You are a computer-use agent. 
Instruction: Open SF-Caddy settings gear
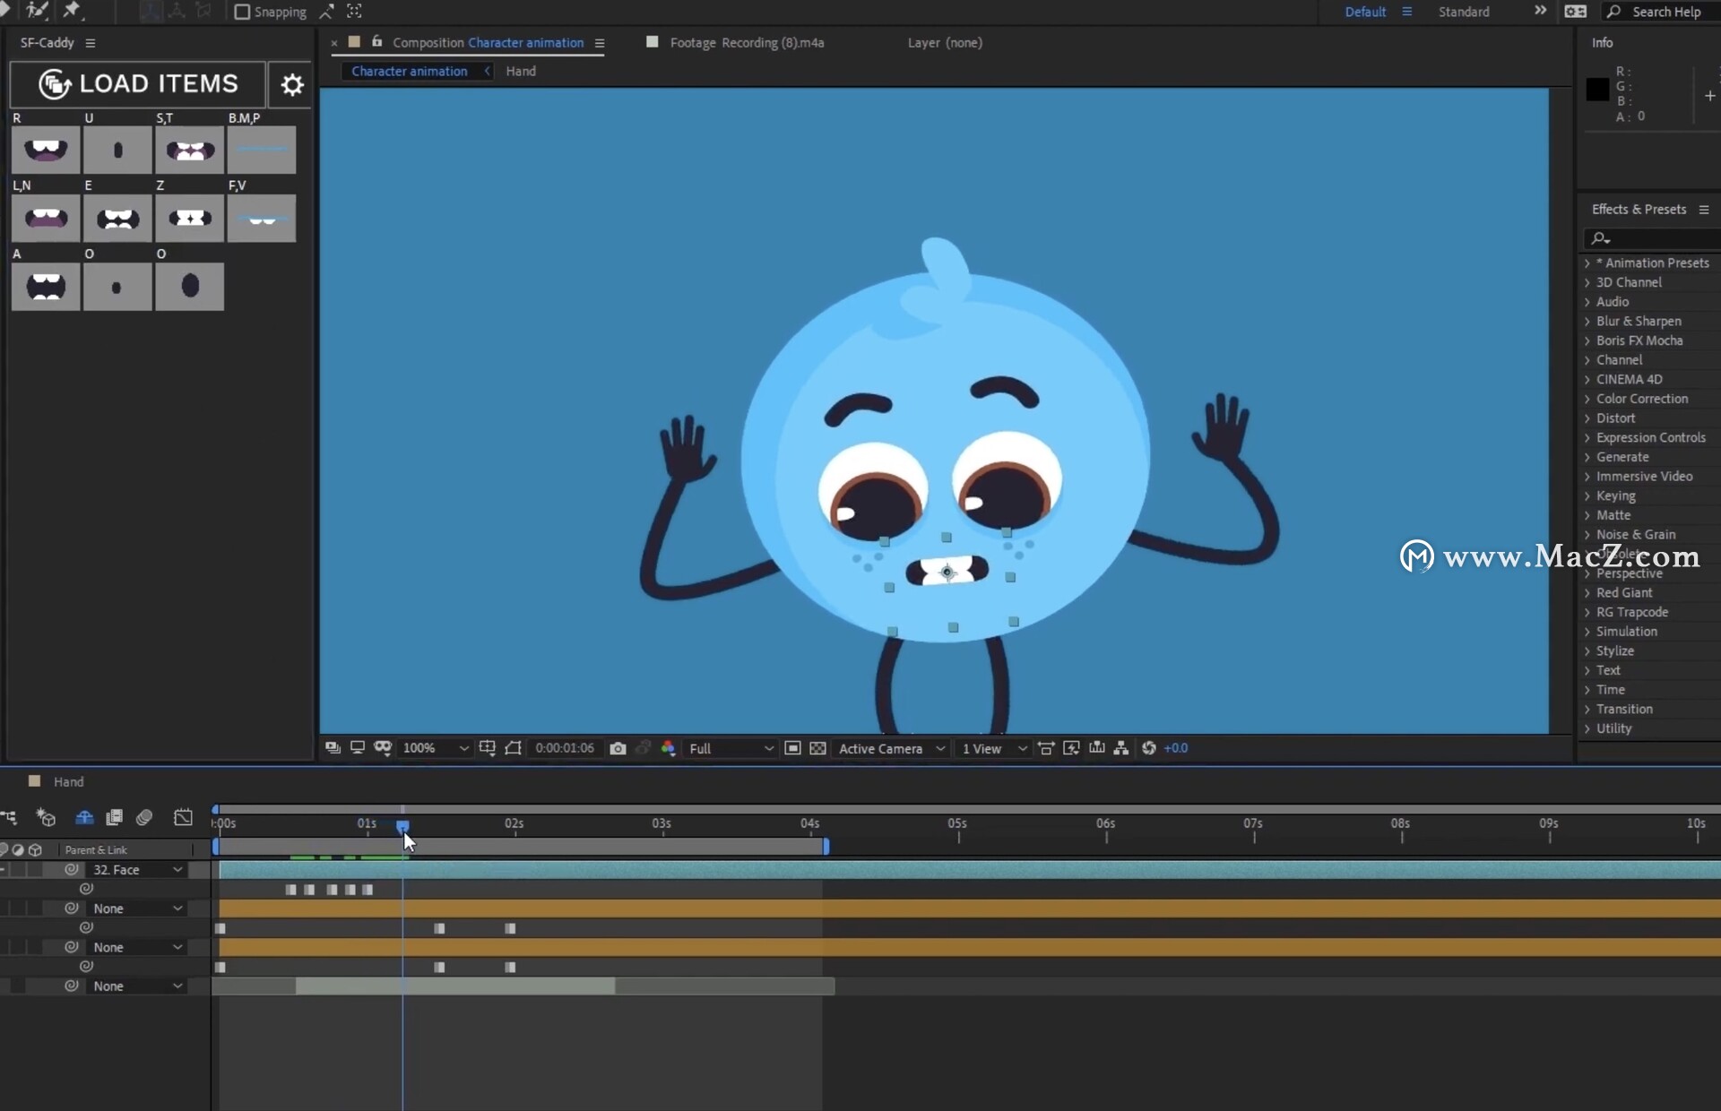point(291,84)
